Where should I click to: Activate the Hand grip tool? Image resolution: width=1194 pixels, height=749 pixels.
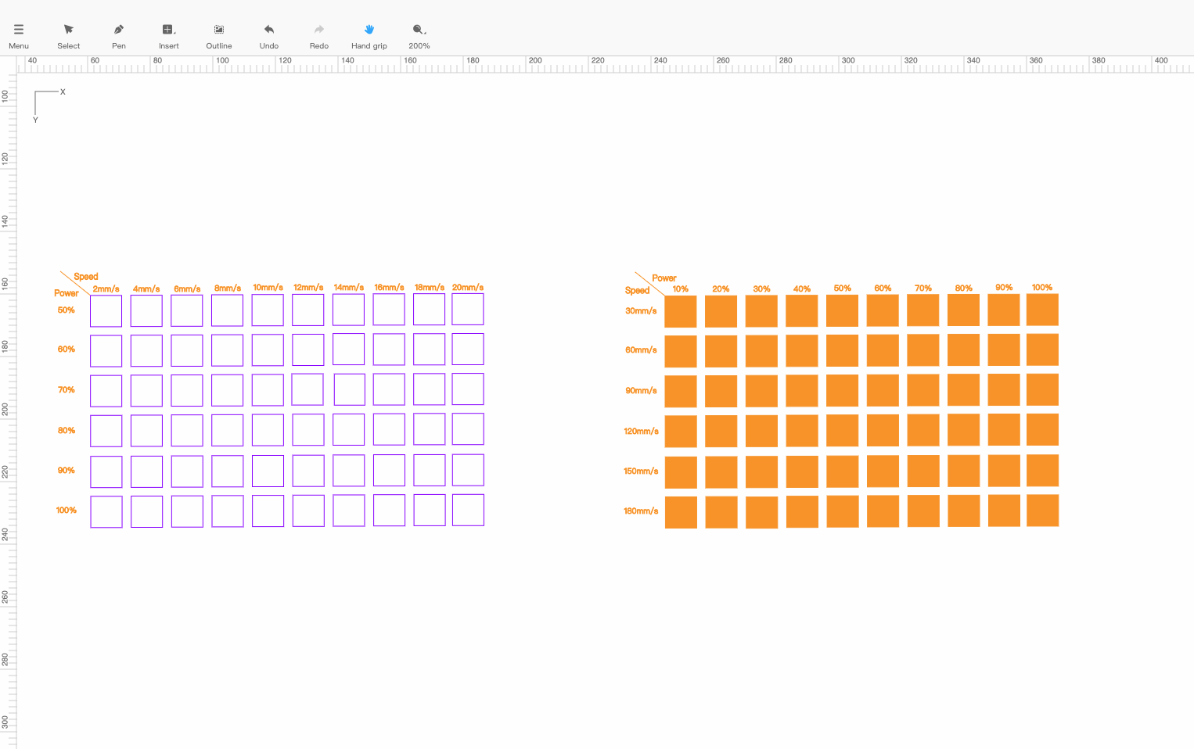[369, 30]
